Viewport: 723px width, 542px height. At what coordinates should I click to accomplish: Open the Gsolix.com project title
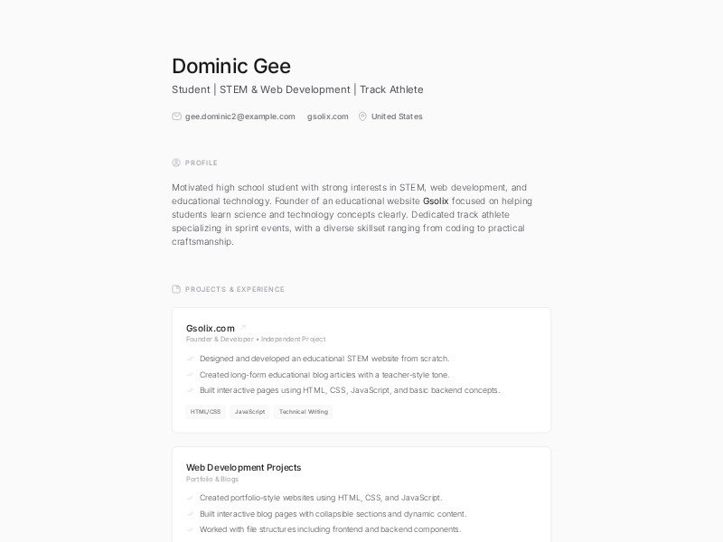[210, 328]
